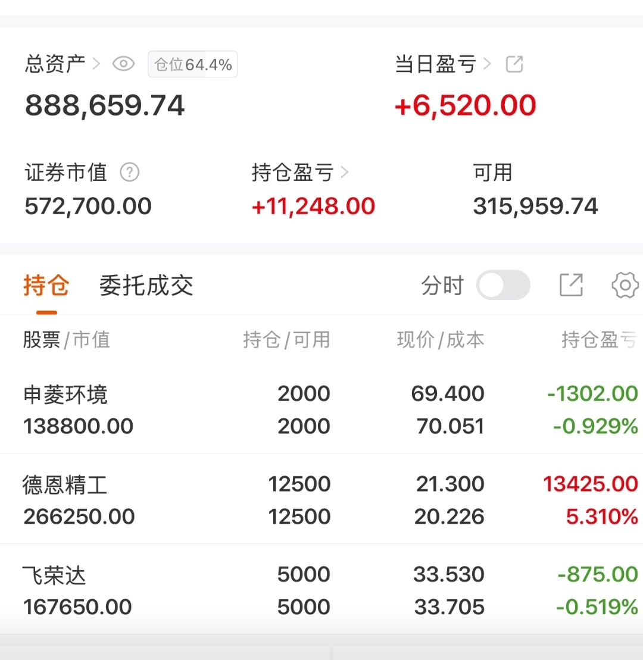Viewport: 643px width, 660px height.
Task: Sort by 股票/市值 column header
Action: point(67,340)
